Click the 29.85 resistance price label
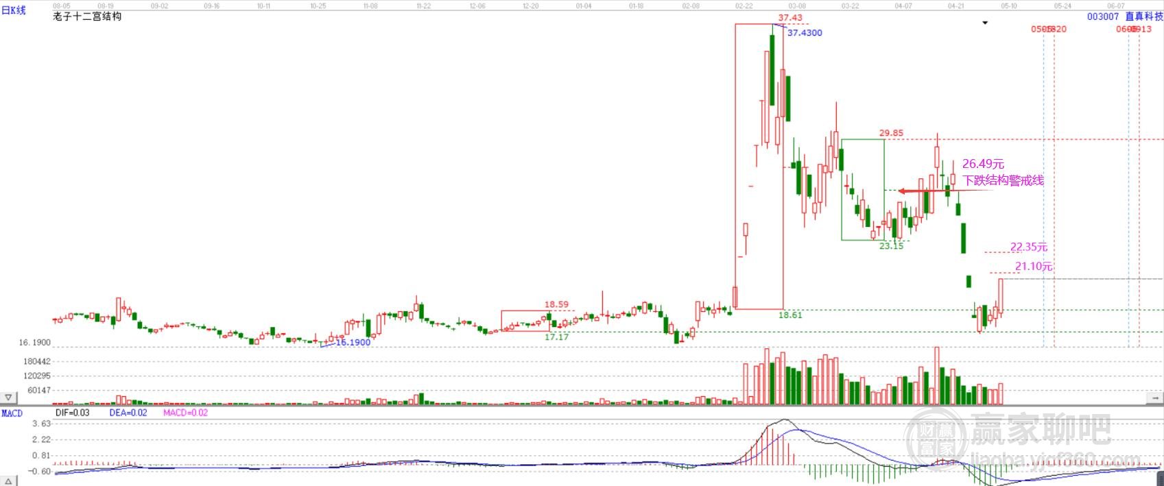The width and height of the screenshot is (1164, 486). point(891,133)
